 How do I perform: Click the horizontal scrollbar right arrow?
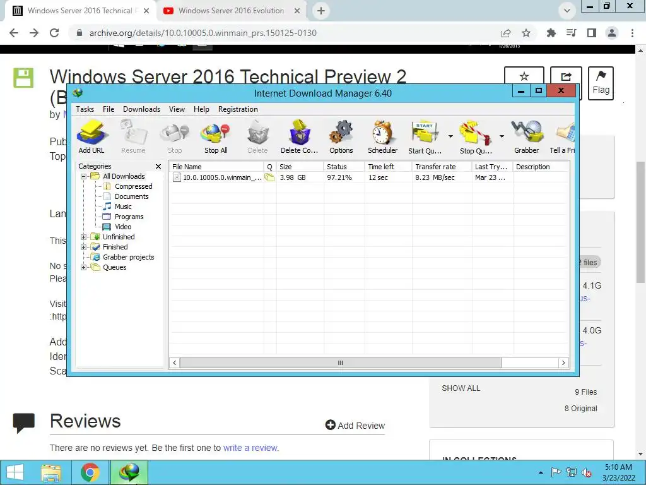[563, 363]
